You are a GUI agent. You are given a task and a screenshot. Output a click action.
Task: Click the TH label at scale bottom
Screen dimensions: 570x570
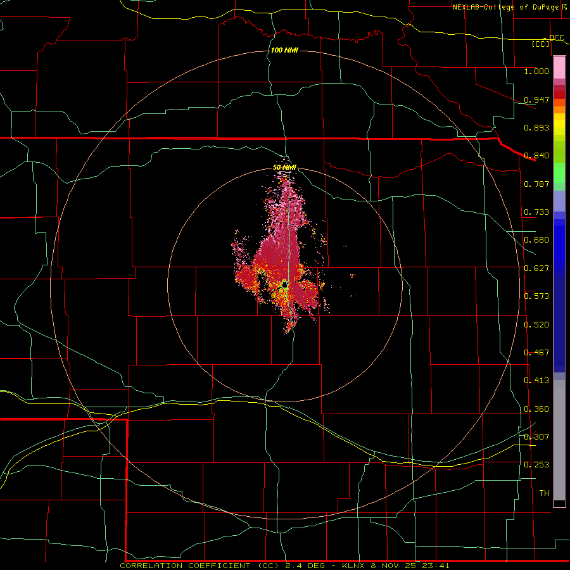click(544, 493)
